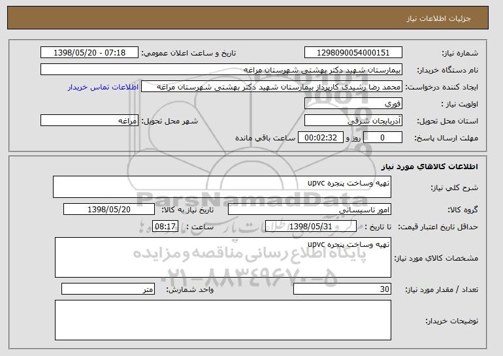Click the واحد شمارش field showing متر
This screenshot has height=356, width=503.
pos(108,289)
